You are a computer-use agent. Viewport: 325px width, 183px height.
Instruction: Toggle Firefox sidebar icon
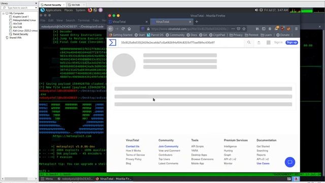pyautogui.click(x=264, y=29)
